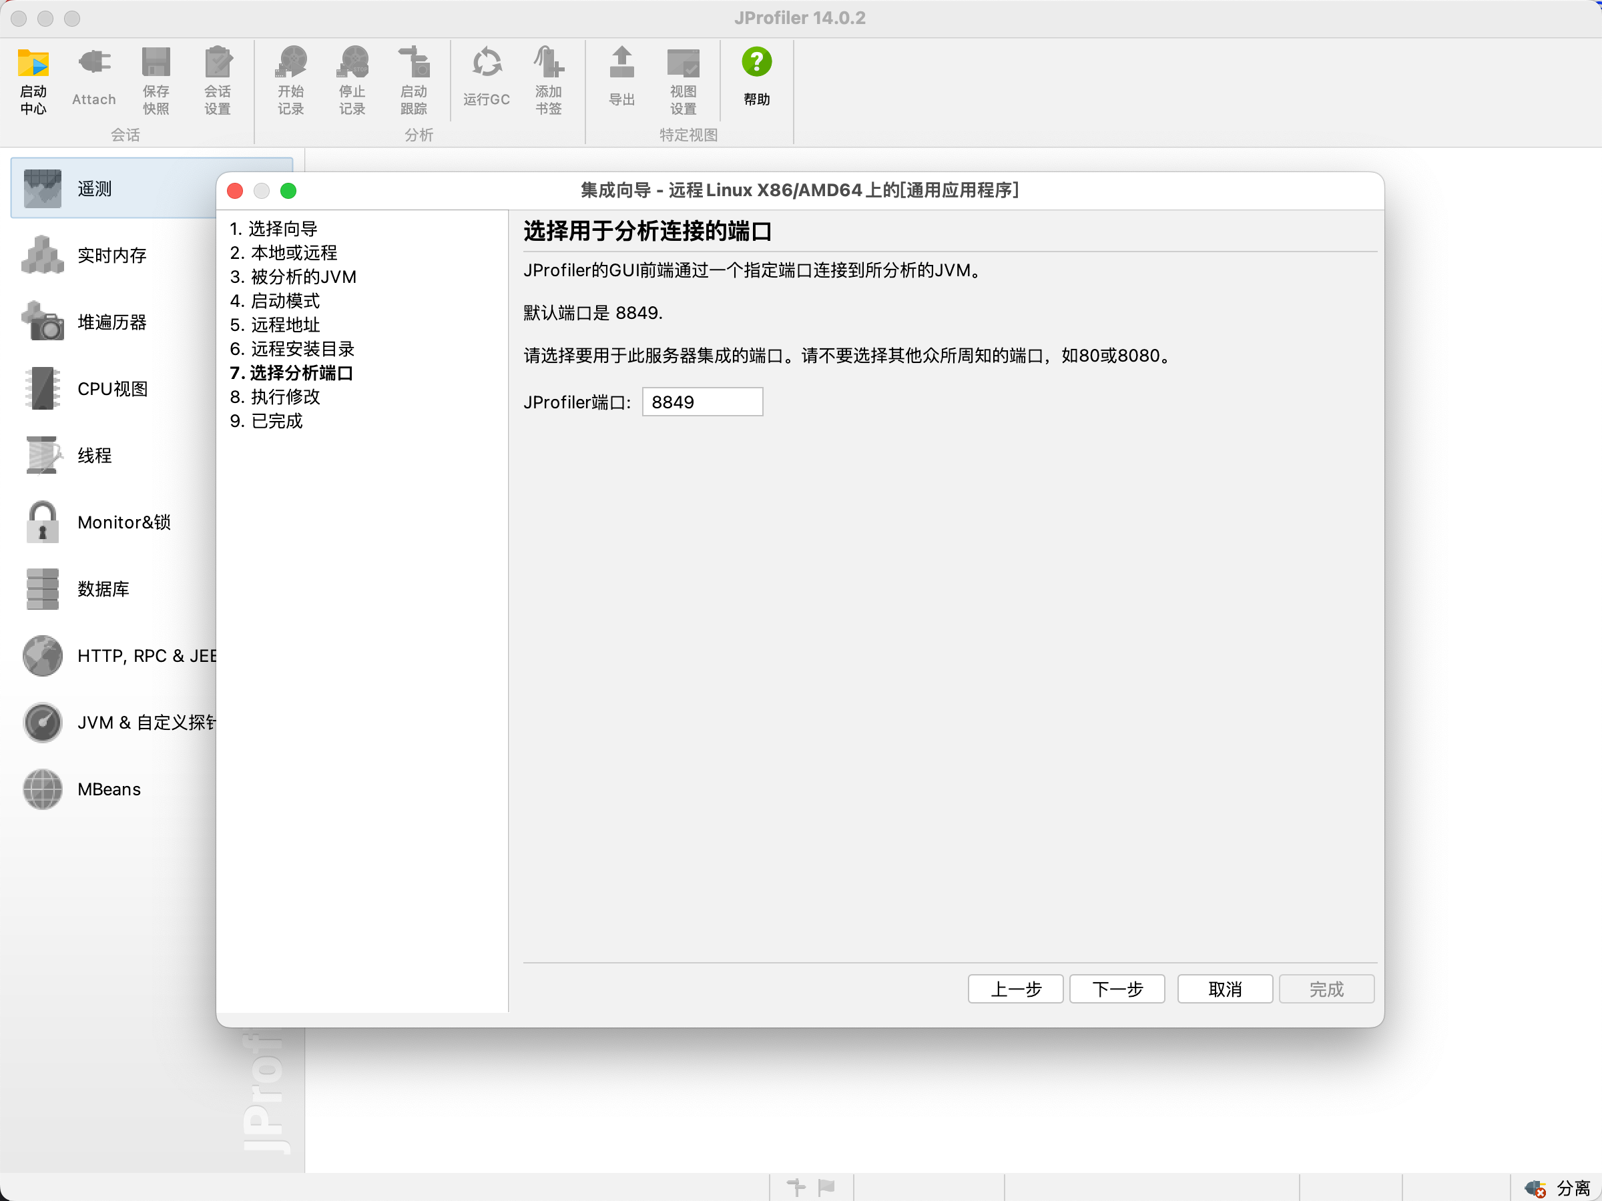The width and height of the screenshot is (1602, 1201).
Task: Click the Attach plug icon
Action: tap(94, 63)
